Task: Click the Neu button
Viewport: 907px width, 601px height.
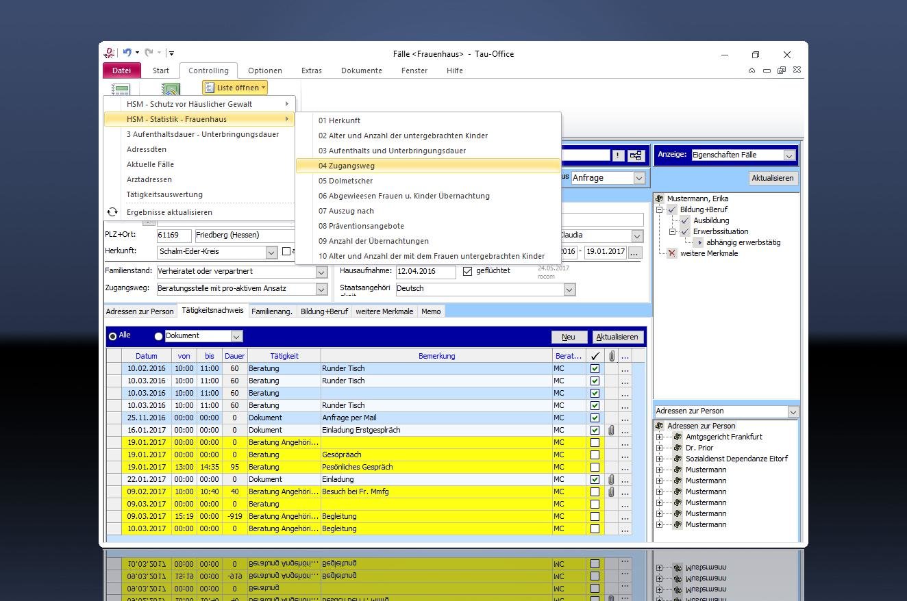Action: pyautogui.click(x=569, y=337)
